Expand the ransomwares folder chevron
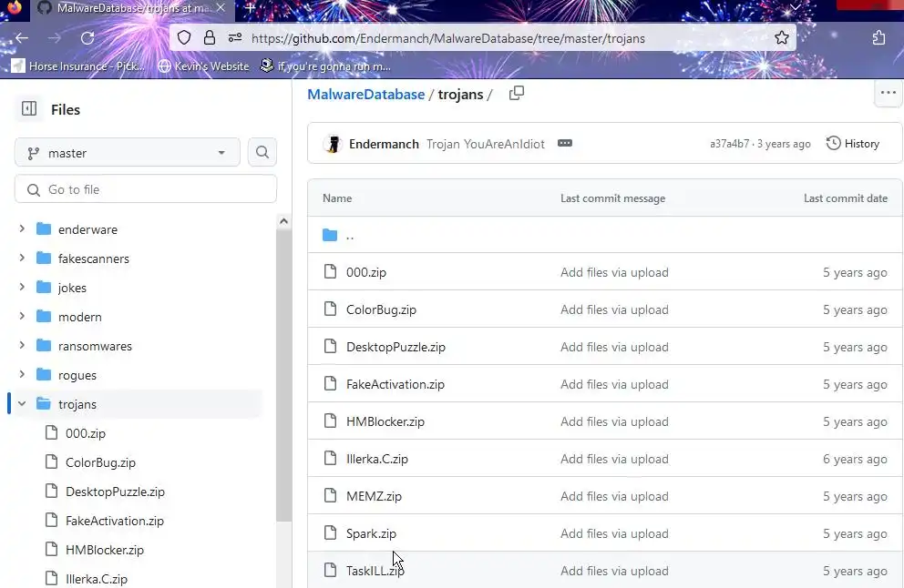This screenshot has height=588, width=904. click(x=22, y=345)
